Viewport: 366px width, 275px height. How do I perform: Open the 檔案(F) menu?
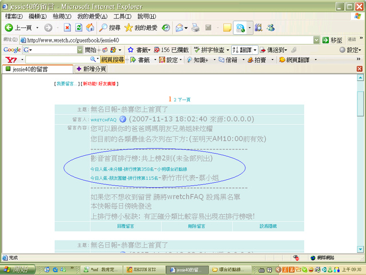click(x=14, y=17)
